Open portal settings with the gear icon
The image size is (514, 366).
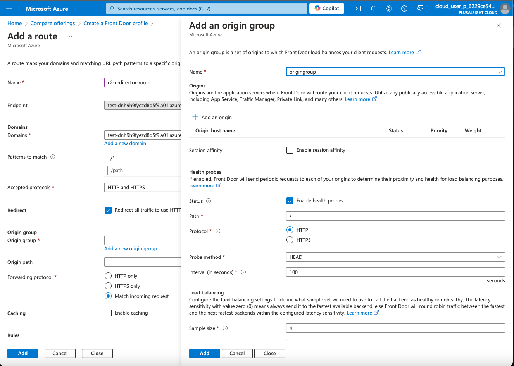pos(389,9)
